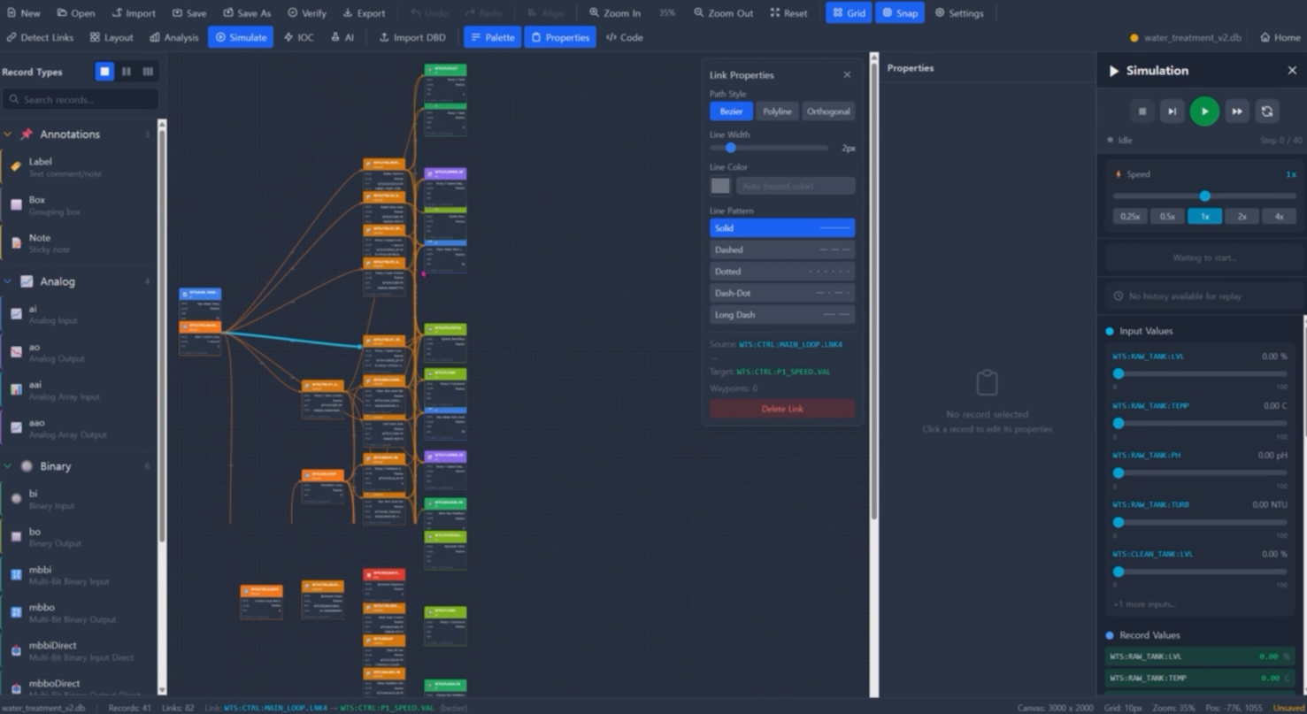Screen dimensions: 1307x714
Task: Choose Polyline path style
Action: pos(777,111)
